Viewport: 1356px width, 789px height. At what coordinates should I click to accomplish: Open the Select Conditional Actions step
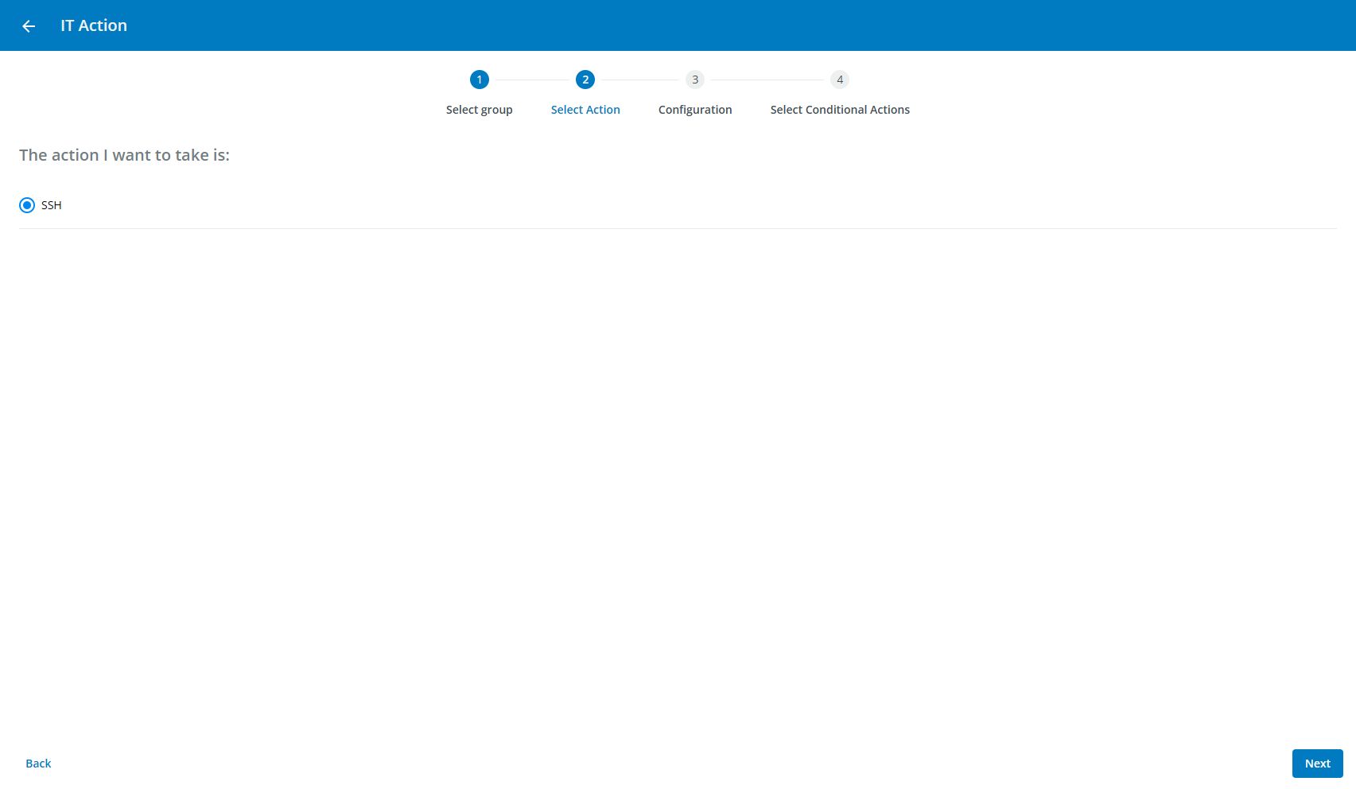pos(840,109)
